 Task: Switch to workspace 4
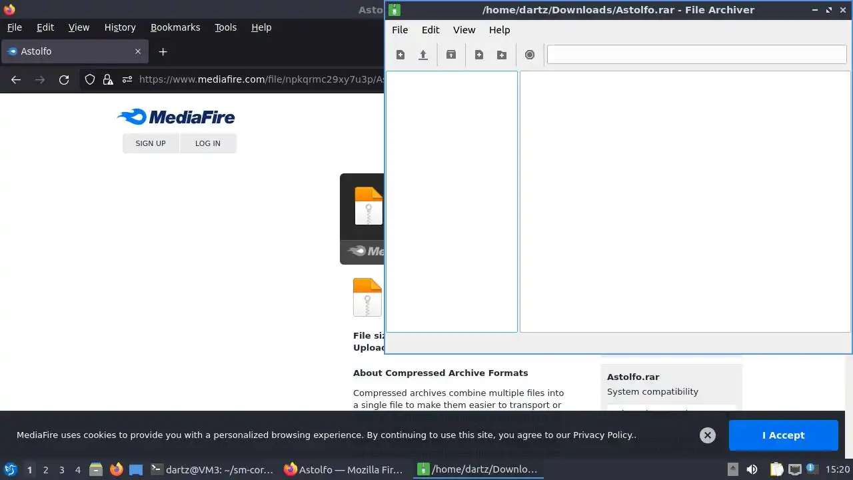point(78,470)
